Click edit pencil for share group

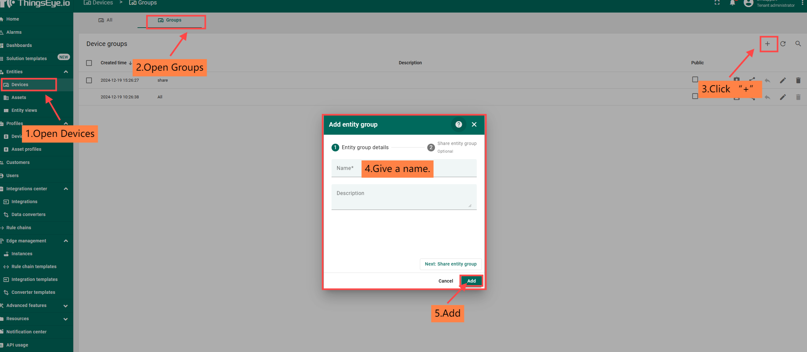783,80
